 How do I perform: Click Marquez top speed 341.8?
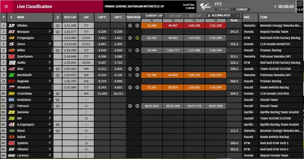234,32
